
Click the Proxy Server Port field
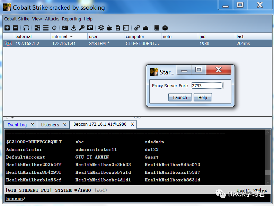pyautogui.click(x=207, y=86)
